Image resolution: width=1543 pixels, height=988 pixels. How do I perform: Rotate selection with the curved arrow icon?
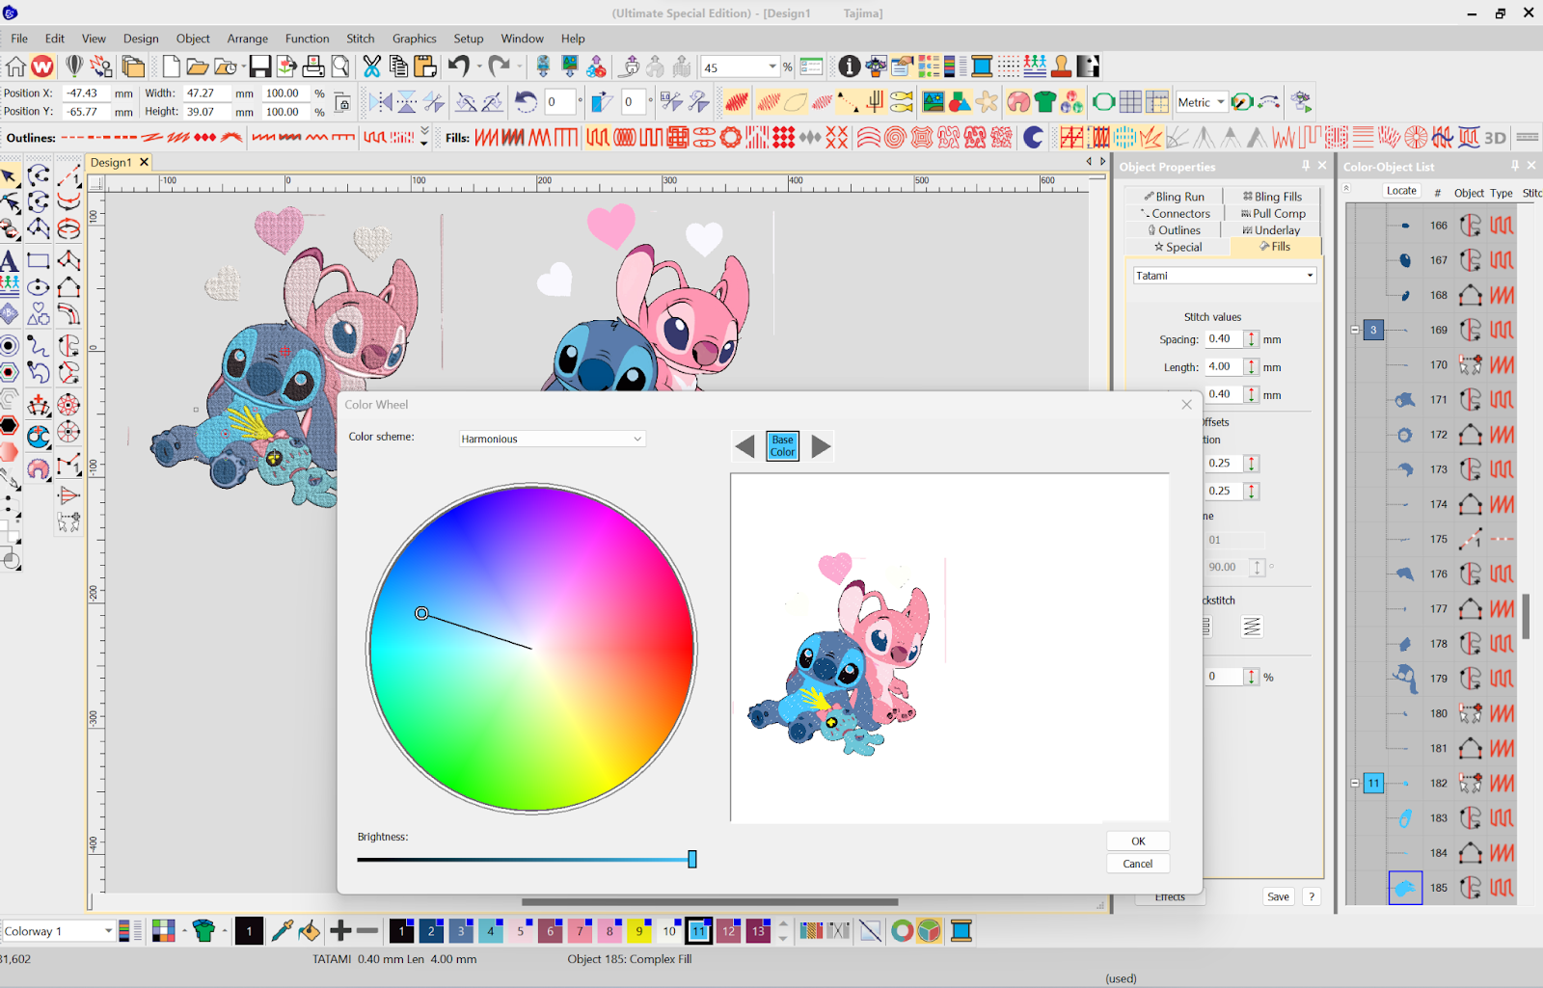[x=526, y=102]
